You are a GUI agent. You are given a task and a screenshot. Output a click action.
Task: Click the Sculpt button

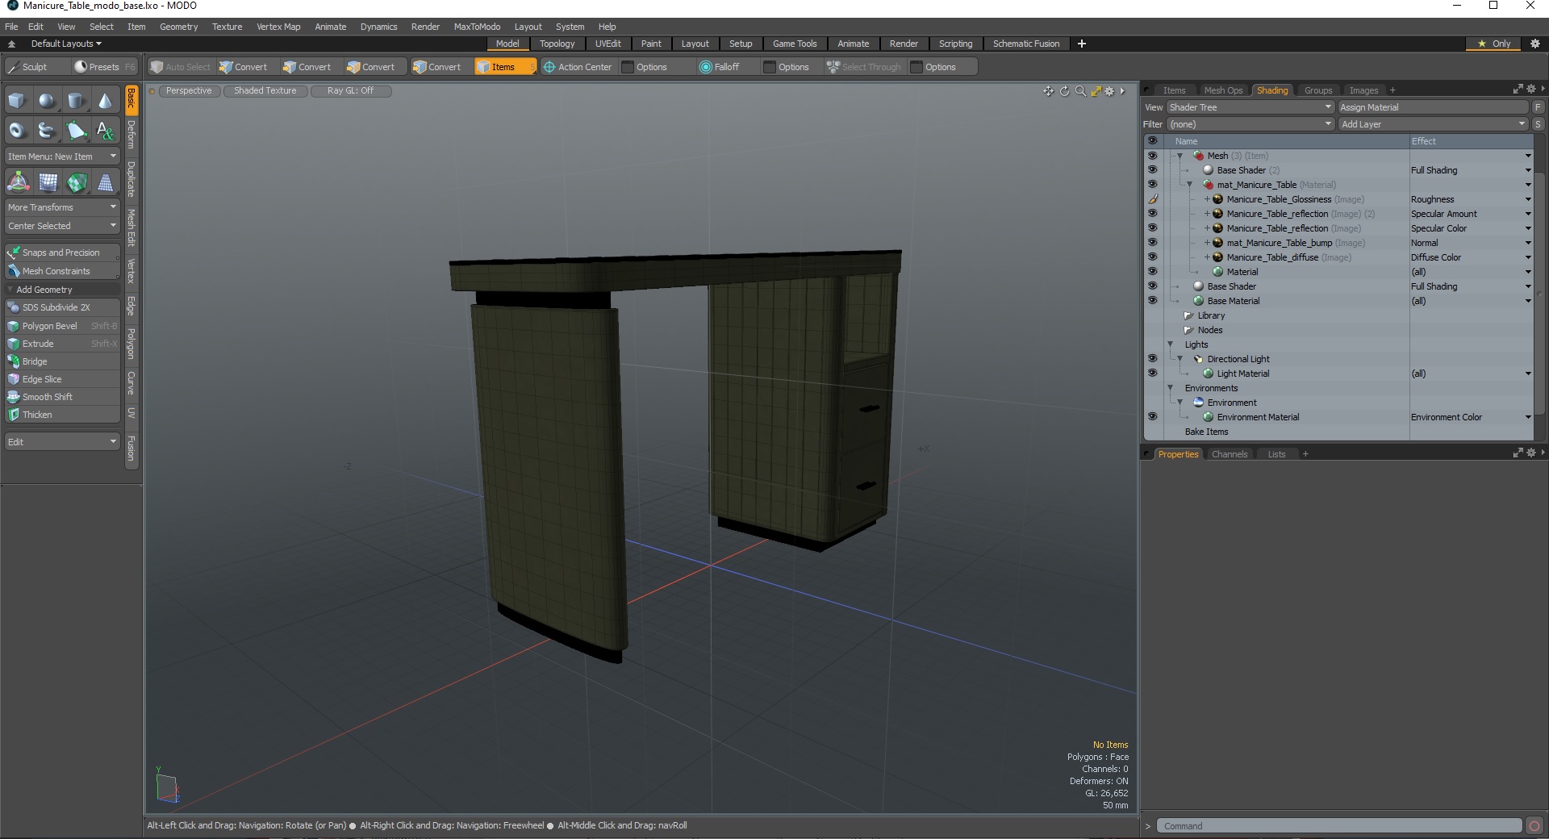click(35, 67)
